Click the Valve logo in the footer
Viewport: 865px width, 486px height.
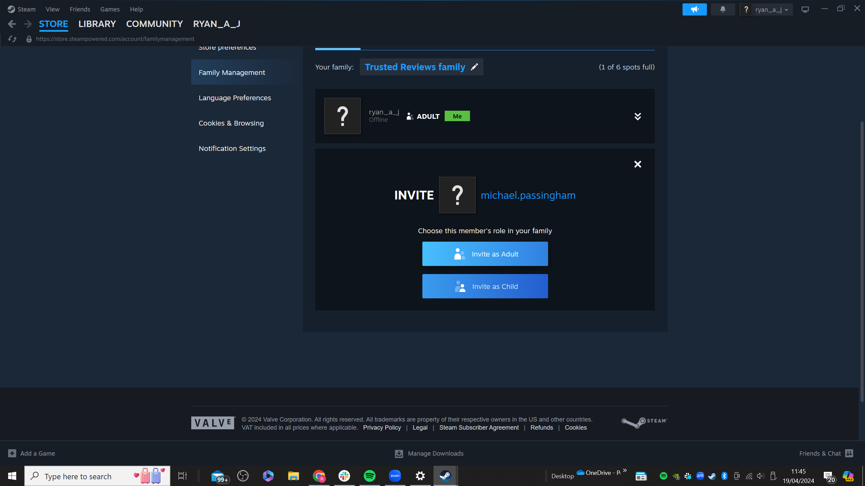[213, 423]
